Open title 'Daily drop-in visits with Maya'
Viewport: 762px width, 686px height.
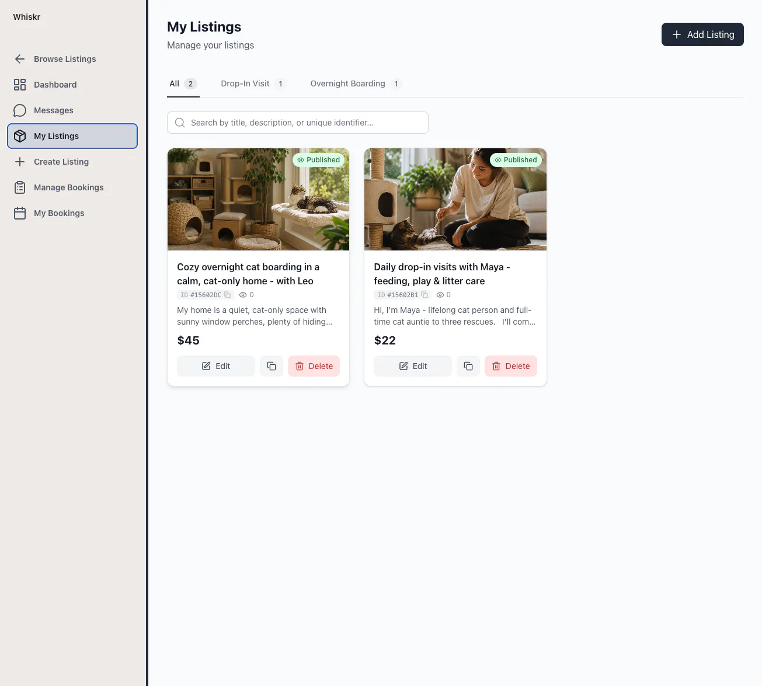442,274
